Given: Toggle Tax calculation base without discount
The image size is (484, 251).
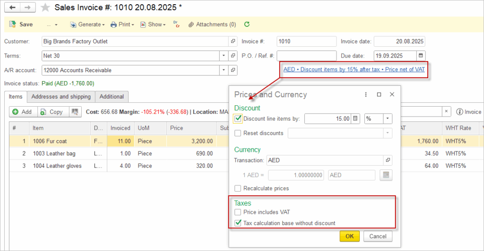Looking at the screenshot, I should click(x=238, y=223).
